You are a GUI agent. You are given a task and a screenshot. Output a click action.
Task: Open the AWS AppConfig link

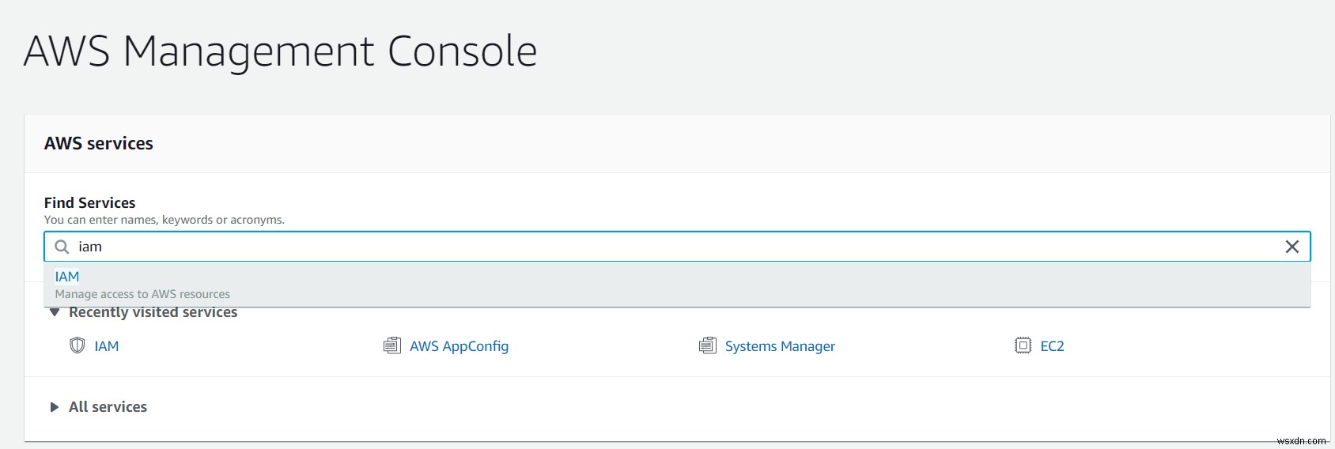tap(459, 346)
